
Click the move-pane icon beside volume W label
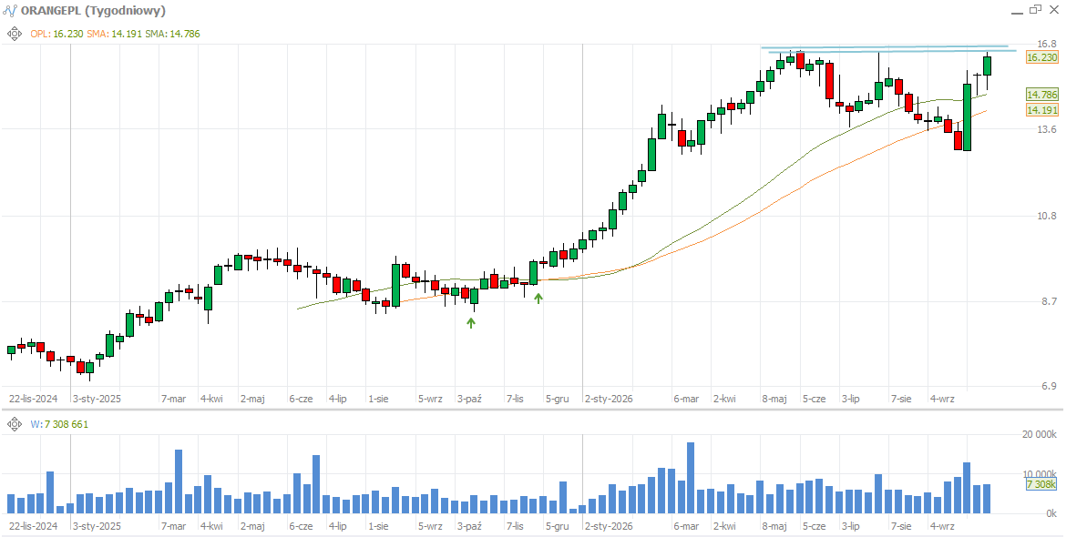[x=15, y=424]
